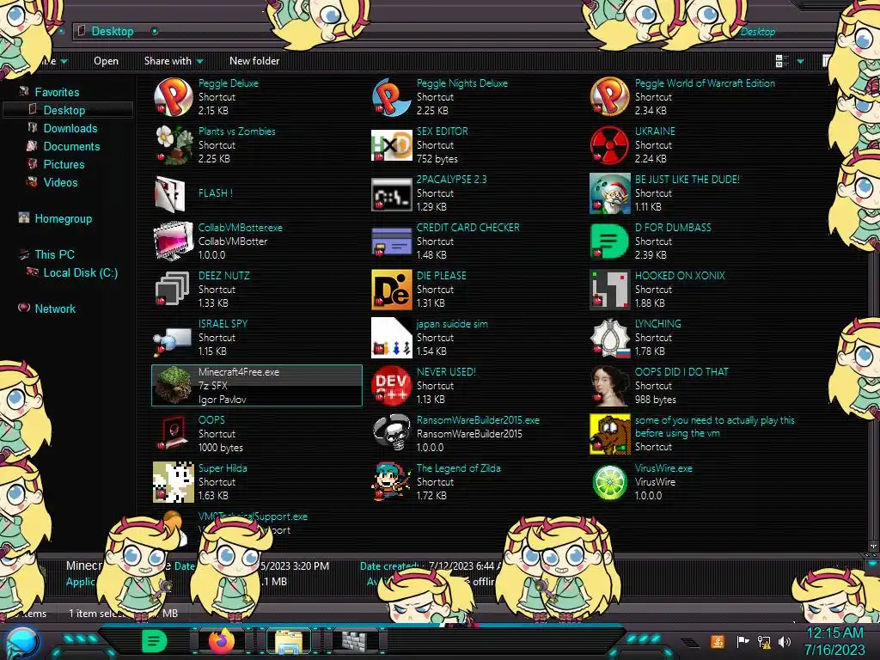Image resolution: width=880 pixels, height=660 pixels.
Task: Select the D FOR DUMBASS icon
Action: pos(610,241)
